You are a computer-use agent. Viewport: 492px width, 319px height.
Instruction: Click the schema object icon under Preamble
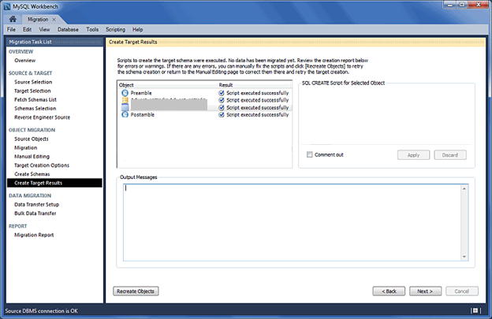[x=125, y=100]
